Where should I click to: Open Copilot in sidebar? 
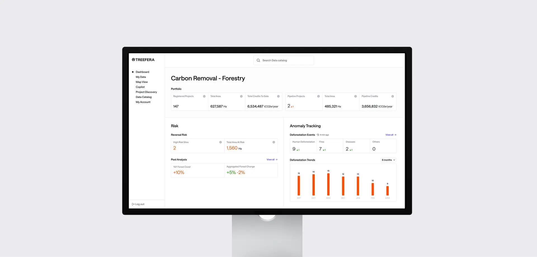tap(140, 87)
